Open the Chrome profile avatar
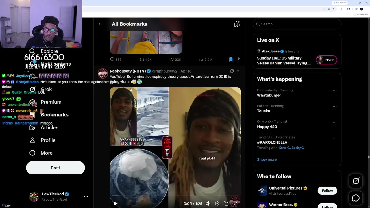The height and width of the screenshot is (208, 370). (362, 9)
